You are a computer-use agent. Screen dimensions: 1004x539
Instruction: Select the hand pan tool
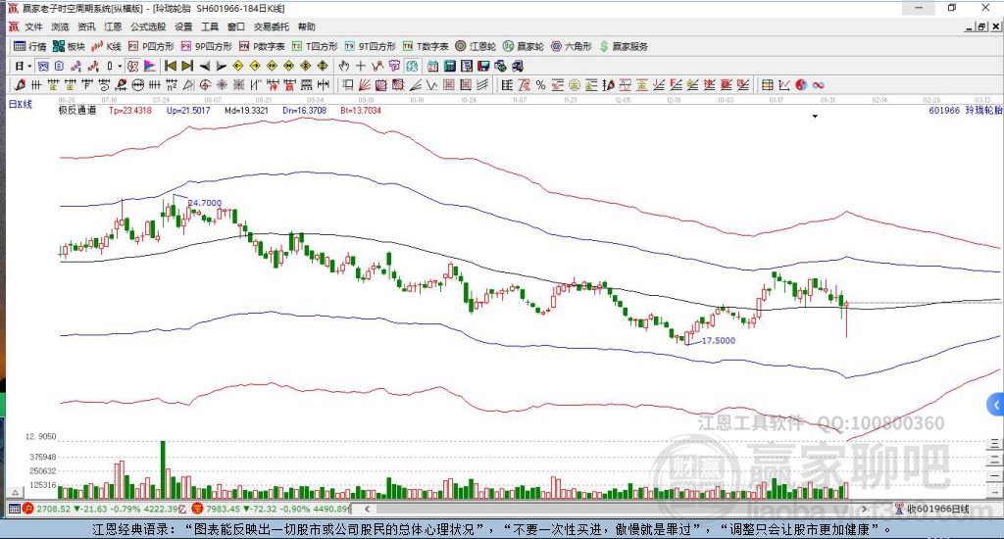(344, 66)
